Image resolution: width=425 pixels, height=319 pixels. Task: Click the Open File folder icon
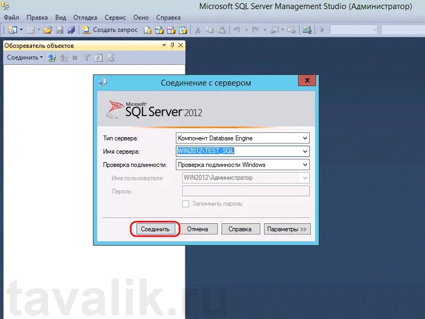[48, 30]
